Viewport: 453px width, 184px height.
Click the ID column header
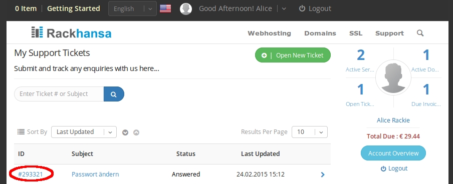click(21, 153)
